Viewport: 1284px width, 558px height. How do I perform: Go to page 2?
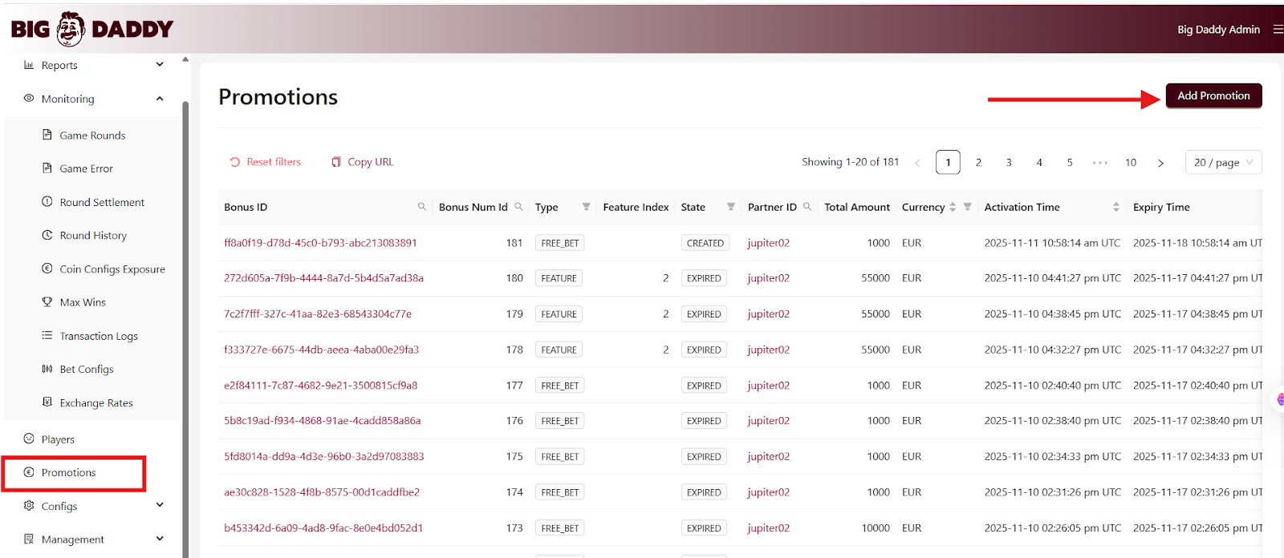978,163
